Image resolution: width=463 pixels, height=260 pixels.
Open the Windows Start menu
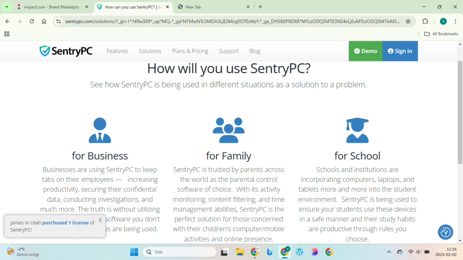point(134,252)
